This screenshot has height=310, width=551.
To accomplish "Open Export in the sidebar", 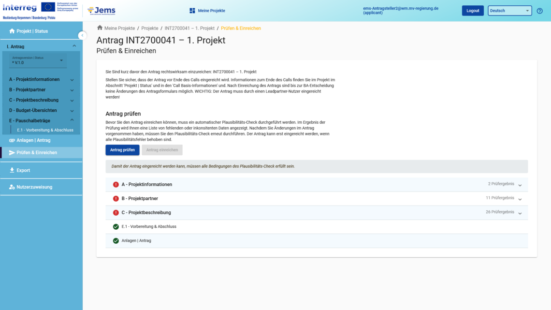I will pyautogui.click(x=23, y=170).
